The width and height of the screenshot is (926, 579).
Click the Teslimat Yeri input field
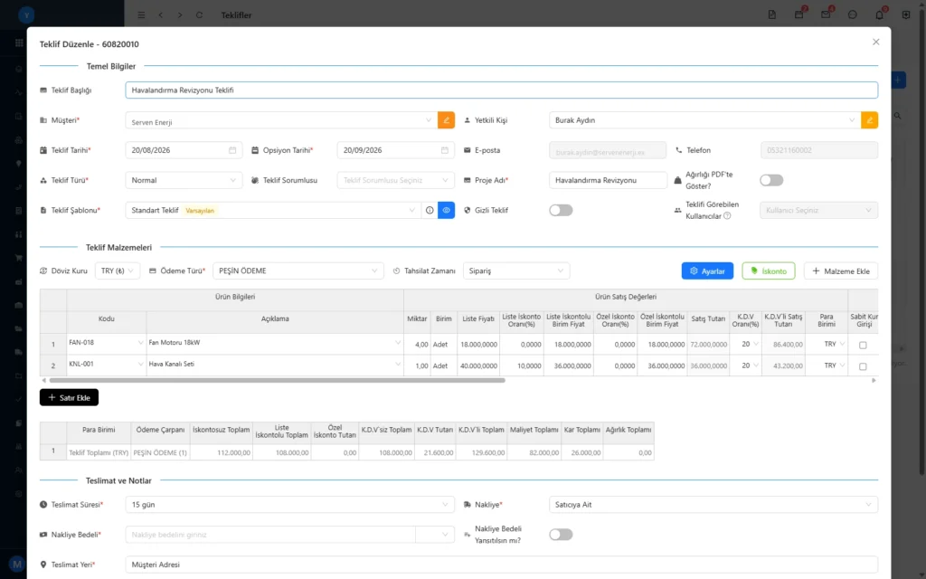(x=501, y=565)
